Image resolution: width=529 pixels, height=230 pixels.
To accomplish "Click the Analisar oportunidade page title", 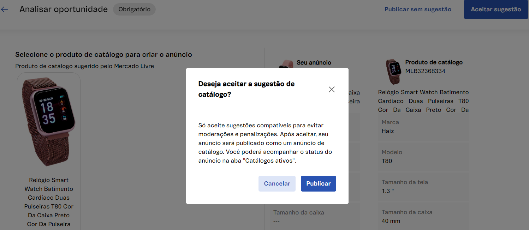I will pos(64,10).
